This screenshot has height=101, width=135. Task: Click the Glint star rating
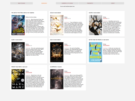point(29,46)
